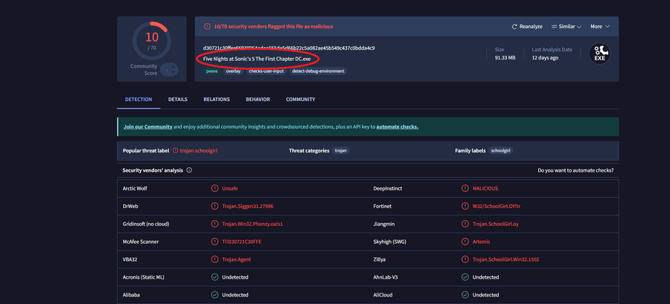Screen dimensions: 670x304
Task: Follow the automate checks link
Action: [397, 127]
